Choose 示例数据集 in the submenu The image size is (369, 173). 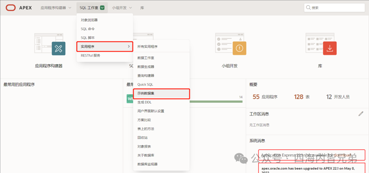coord(161,93)
